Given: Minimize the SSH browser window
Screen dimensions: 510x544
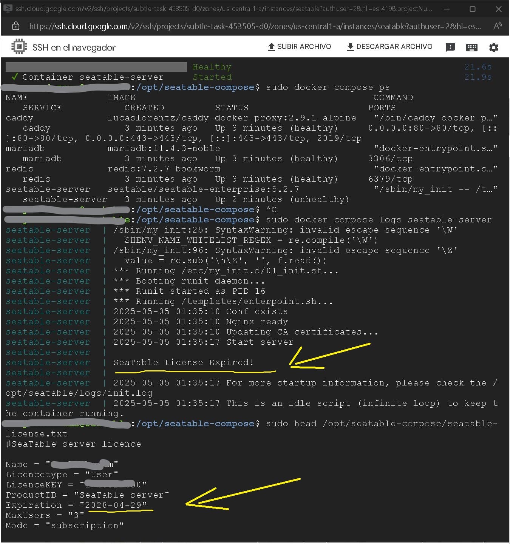Looking at the screenshot, I should [x=447, y=9].
